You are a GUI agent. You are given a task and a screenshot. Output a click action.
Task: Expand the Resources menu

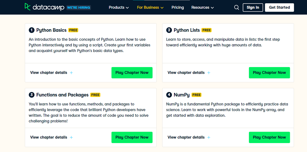point(202,7)
